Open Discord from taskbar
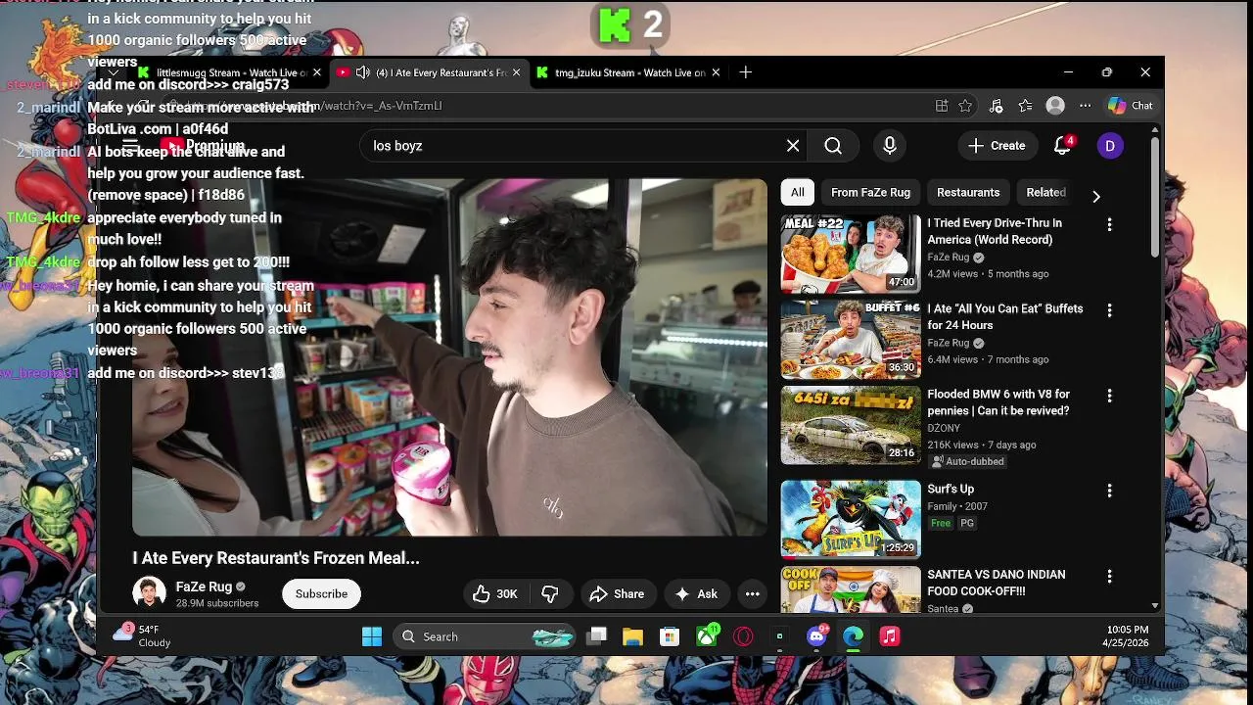 tap(816, 636)
